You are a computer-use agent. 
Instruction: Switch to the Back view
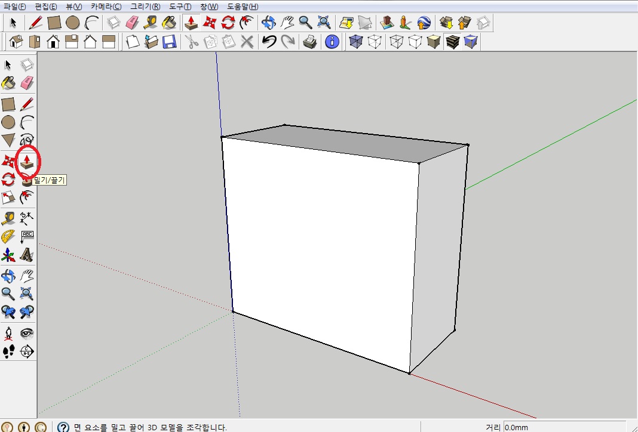pos(90,41)
